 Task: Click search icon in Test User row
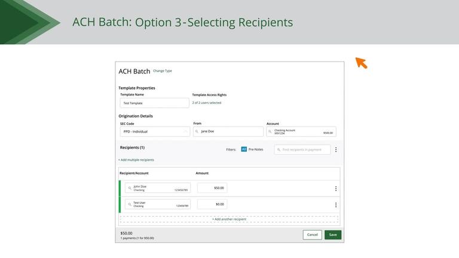pyautogui.click(x=130, y=204)
